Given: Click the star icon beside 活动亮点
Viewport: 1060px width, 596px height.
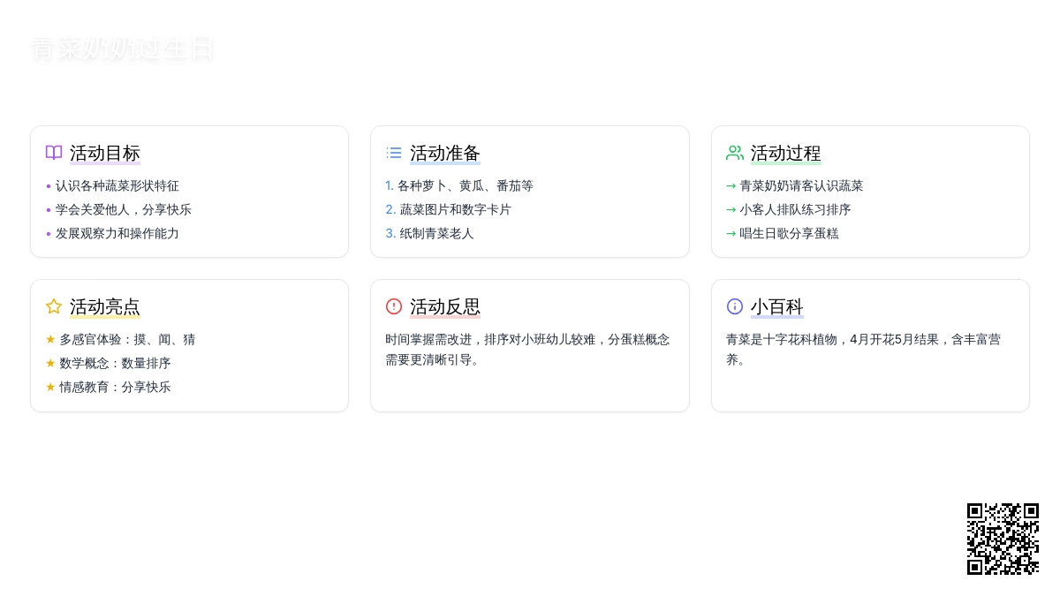Looking at the screenshot, I should pos(54,306).
